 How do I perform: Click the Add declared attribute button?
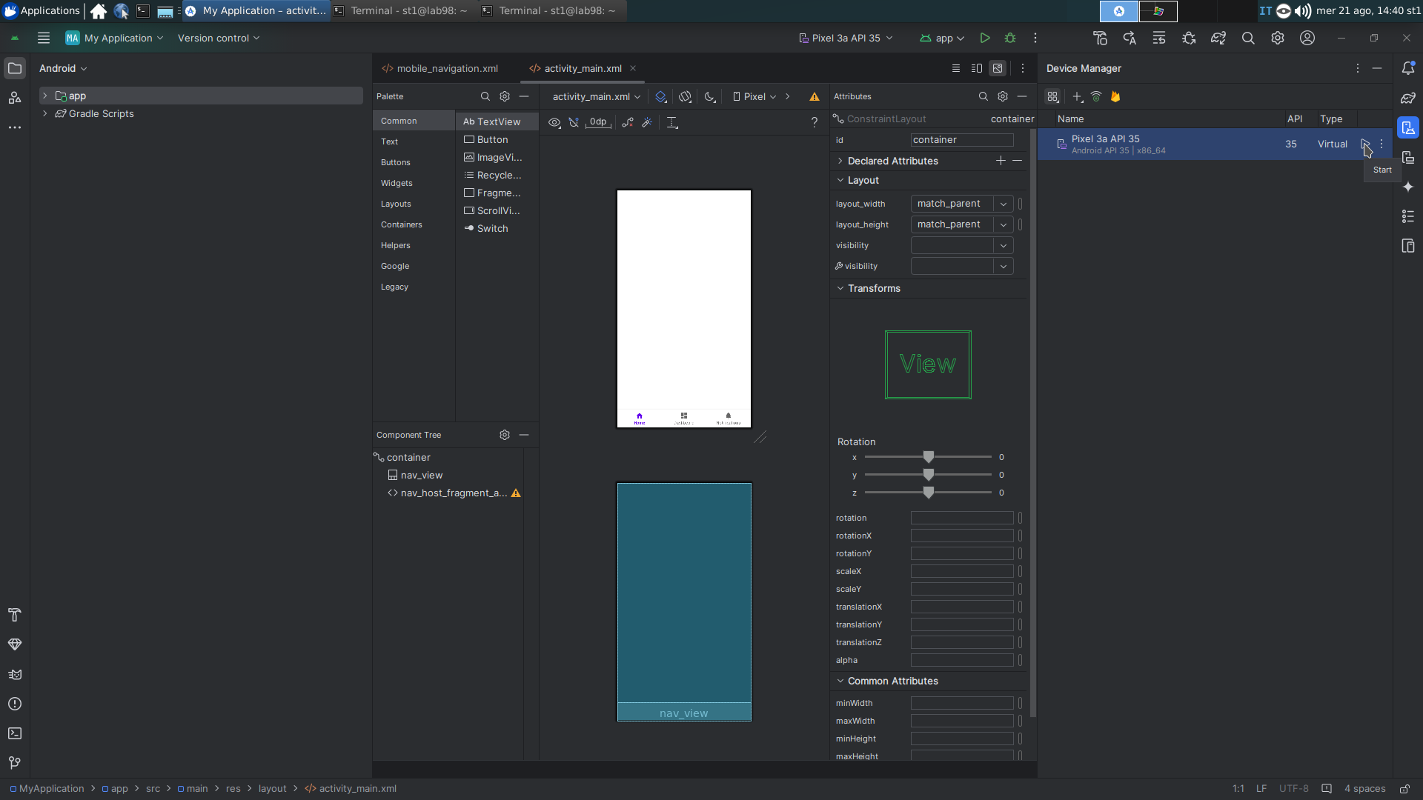[1001, 160]
